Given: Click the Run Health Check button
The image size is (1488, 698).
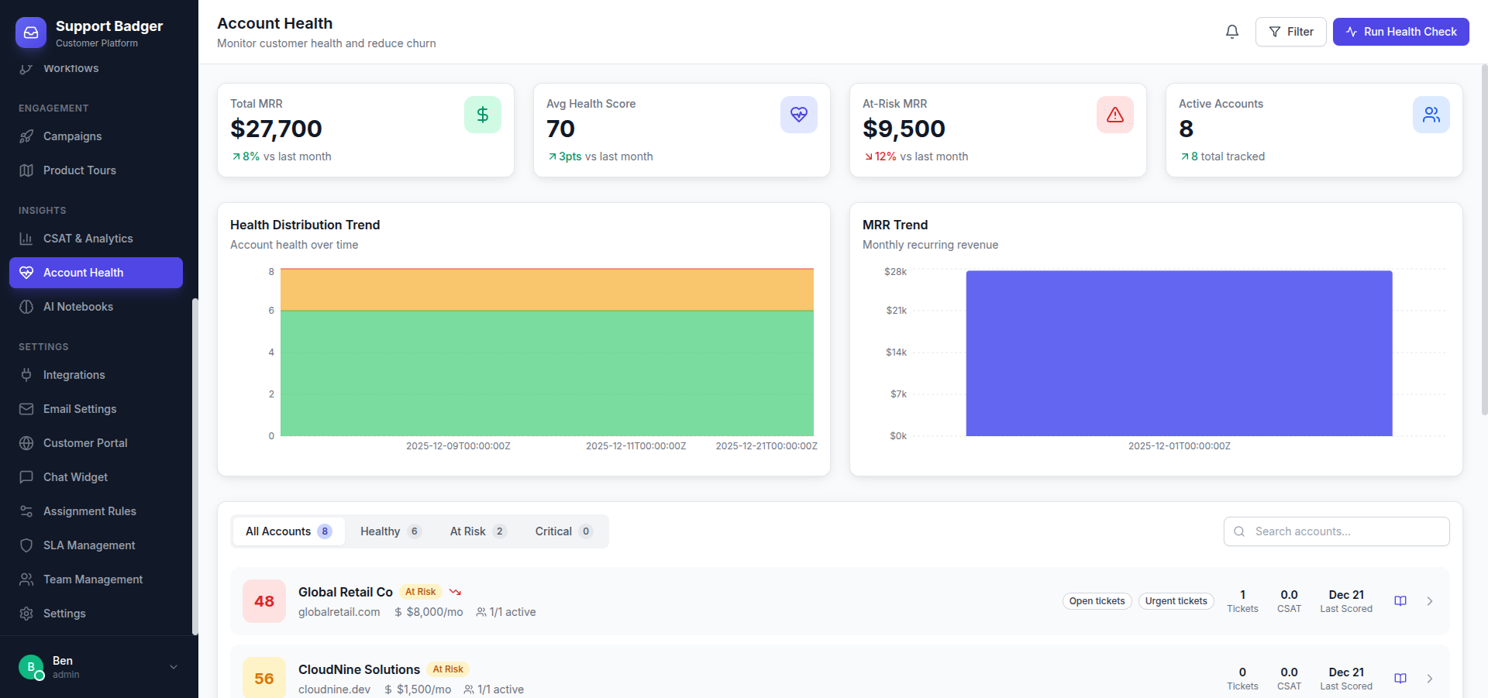Looking at the screenshot, I should (1400, 32).
